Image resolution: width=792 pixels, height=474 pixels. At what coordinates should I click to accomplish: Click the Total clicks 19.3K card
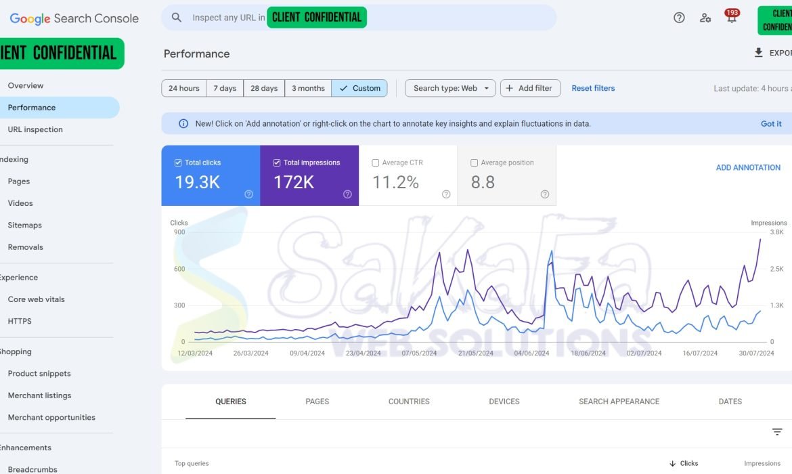click(211, 175)
